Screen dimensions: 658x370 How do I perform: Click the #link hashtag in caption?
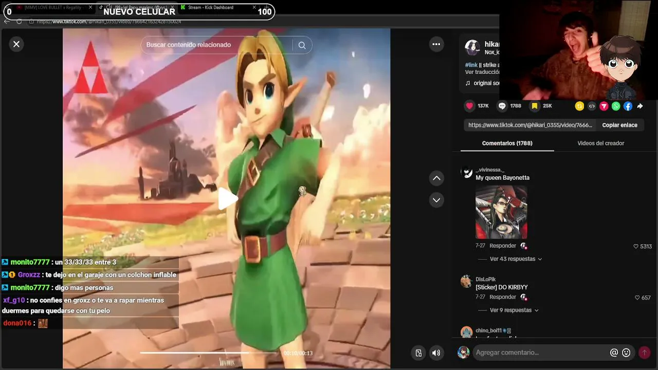471,65
